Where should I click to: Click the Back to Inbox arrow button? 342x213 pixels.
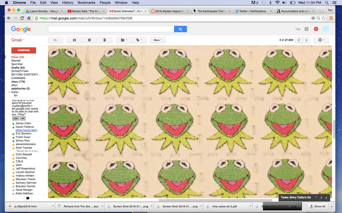[x=55, y=40]
